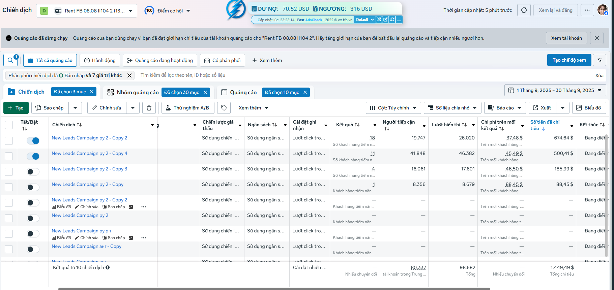Screen dimensions: 614x290
Task: Click the 'Tạo chế độ xem' button
Action: [569, 60]
